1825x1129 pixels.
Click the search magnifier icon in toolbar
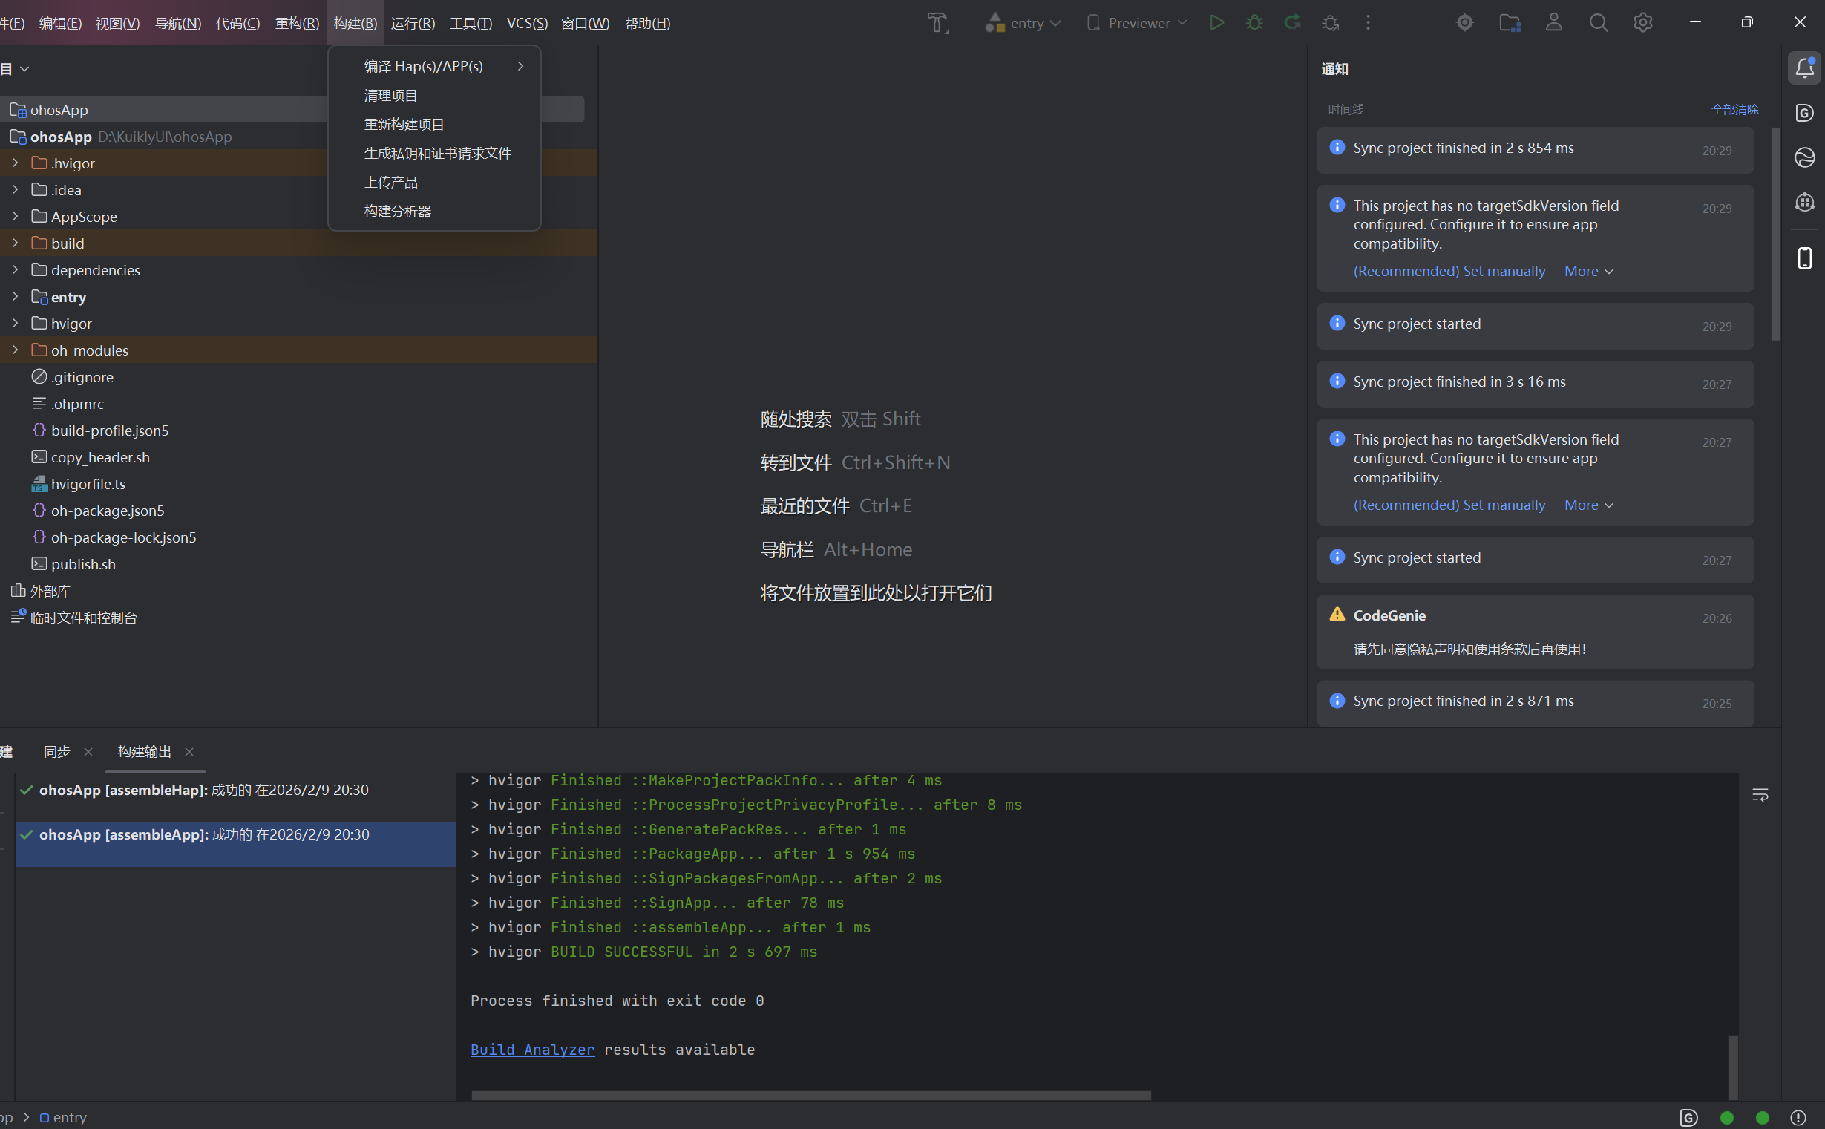click(1598, 22)
